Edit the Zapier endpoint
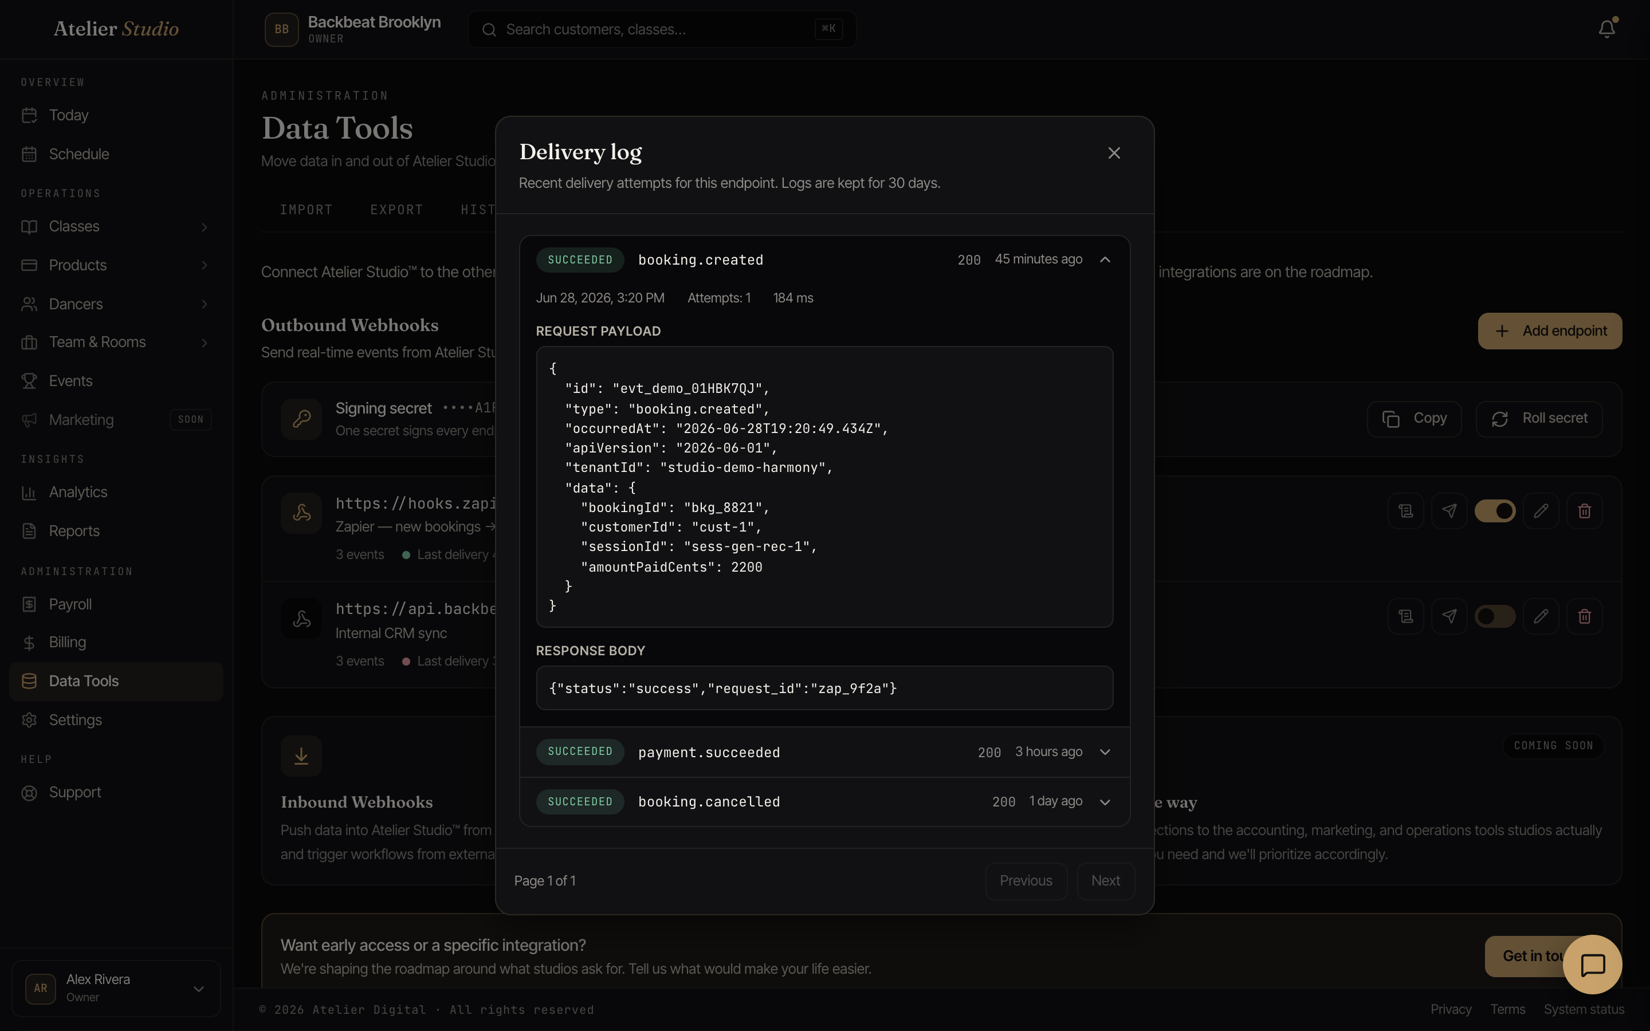 pos(1541,511)
